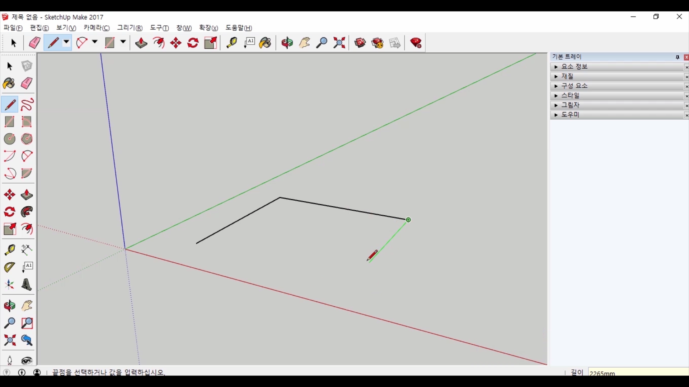Viewport: 689px width, 387px height.
Task: Open the 그리기(R) menu
Action: pos(130,28)
